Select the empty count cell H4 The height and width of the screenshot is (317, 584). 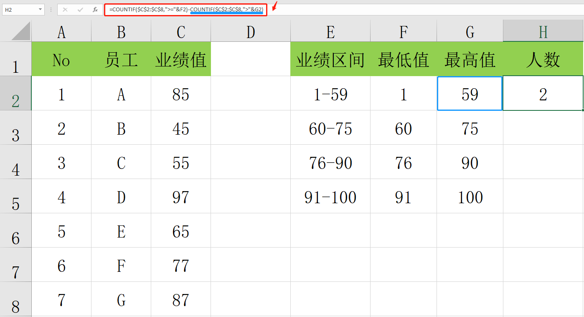543,162
